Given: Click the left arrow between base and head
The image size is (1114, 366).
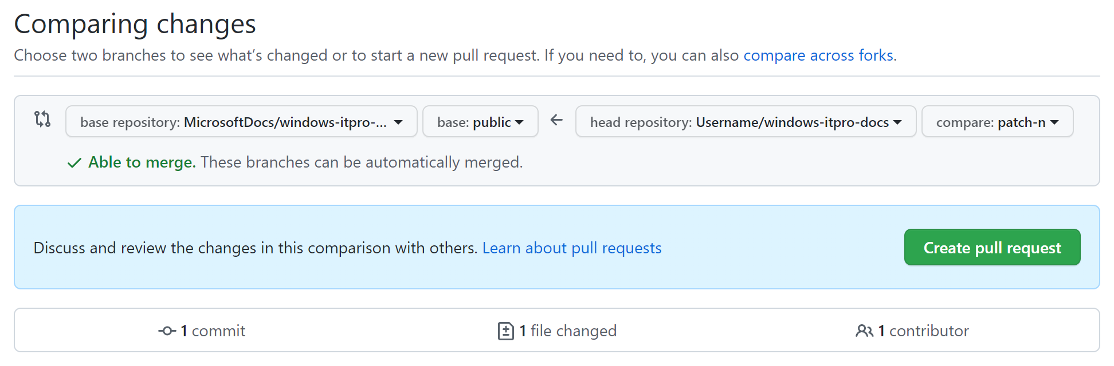Looking at the screenshot, I should [x=556, y=120].
